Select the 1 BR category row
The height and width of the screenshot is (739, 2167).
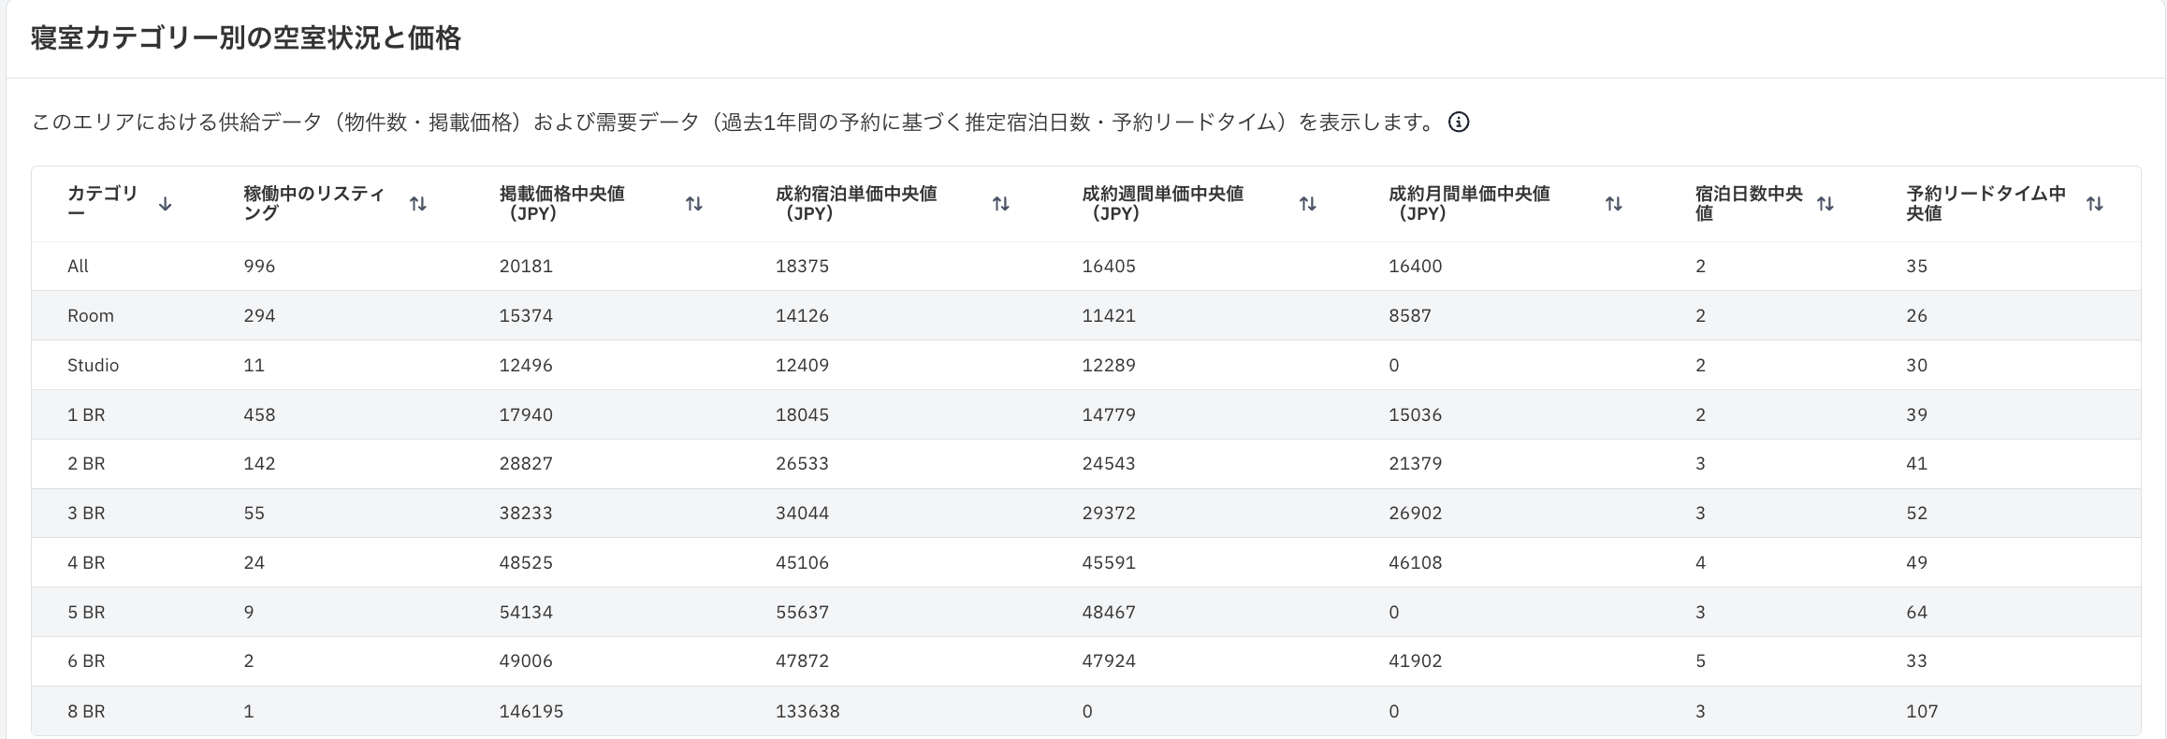click(x=1086, y=415)
